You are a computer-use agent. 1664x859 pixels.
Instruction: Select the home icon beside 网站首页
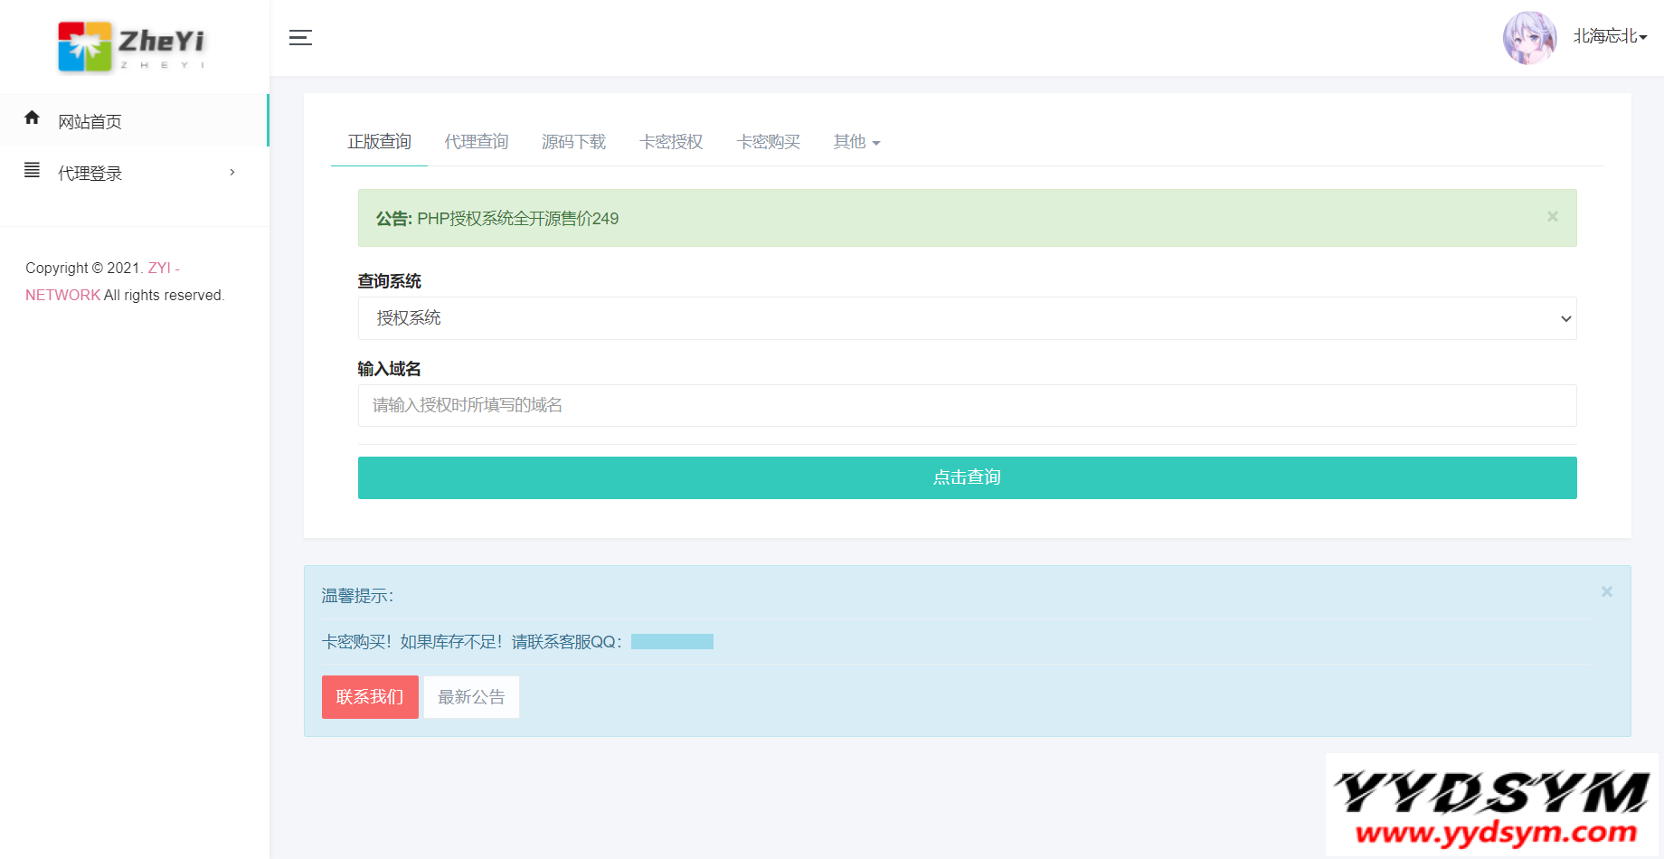click(x=32, y=117)
